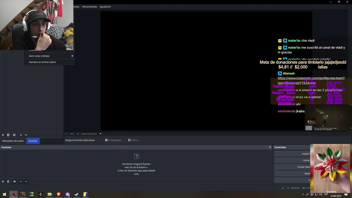This screenshot has width=352, height=198.
Task: Open Counter-Strike from the taskbar
Action: click(x=86, y=194)
